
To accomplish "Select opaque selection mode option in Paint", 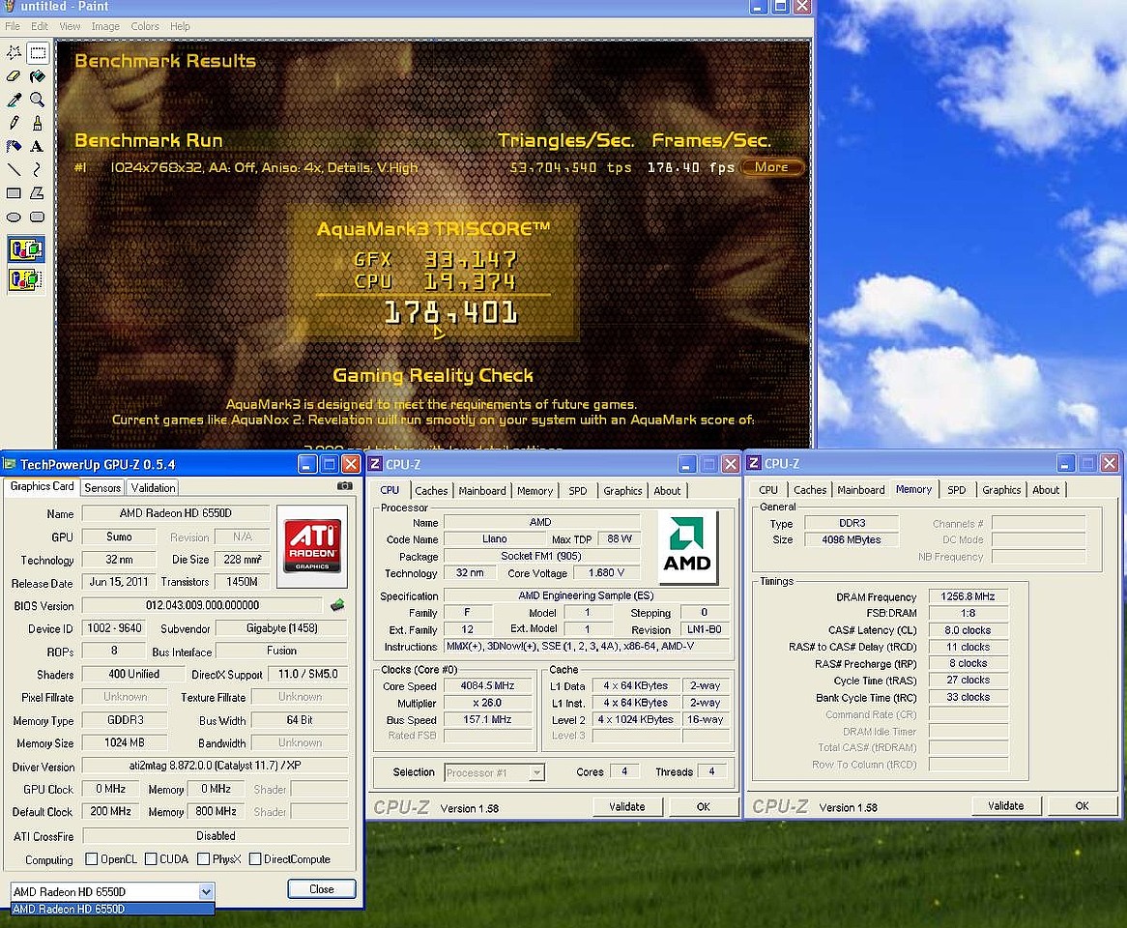I will pyautogui.click(x=27, y=249).
